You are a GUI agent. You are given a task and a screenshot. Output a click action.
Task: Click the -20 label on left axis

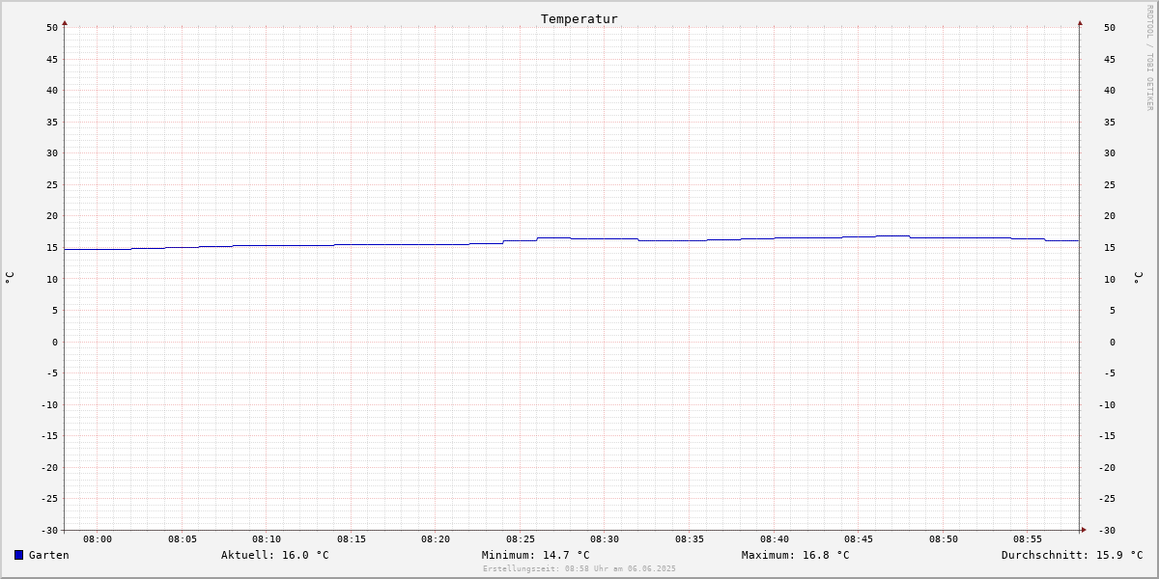tap(49, 468)
